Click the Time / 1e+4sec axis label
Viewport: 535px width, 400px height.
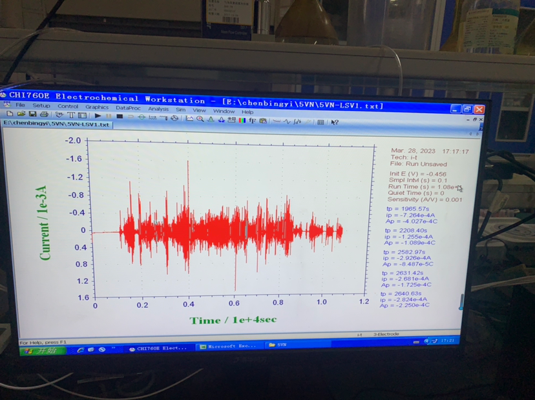point(233,320)
